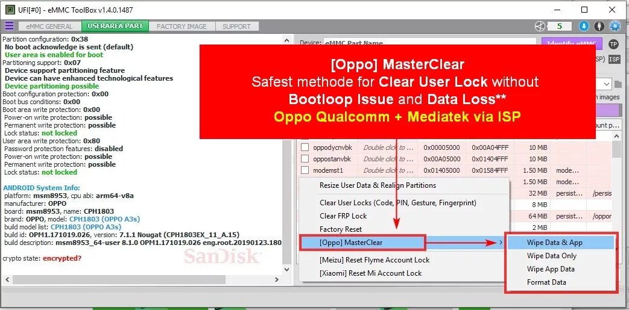Click start address 0x00005000
The height and width of the screenshot is (310, 629).
point(442,147)
